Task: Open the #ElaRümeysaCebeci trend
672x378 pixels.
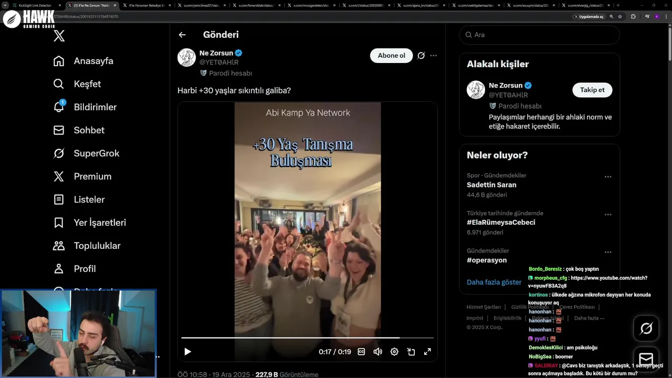Action: pos(501,223)
